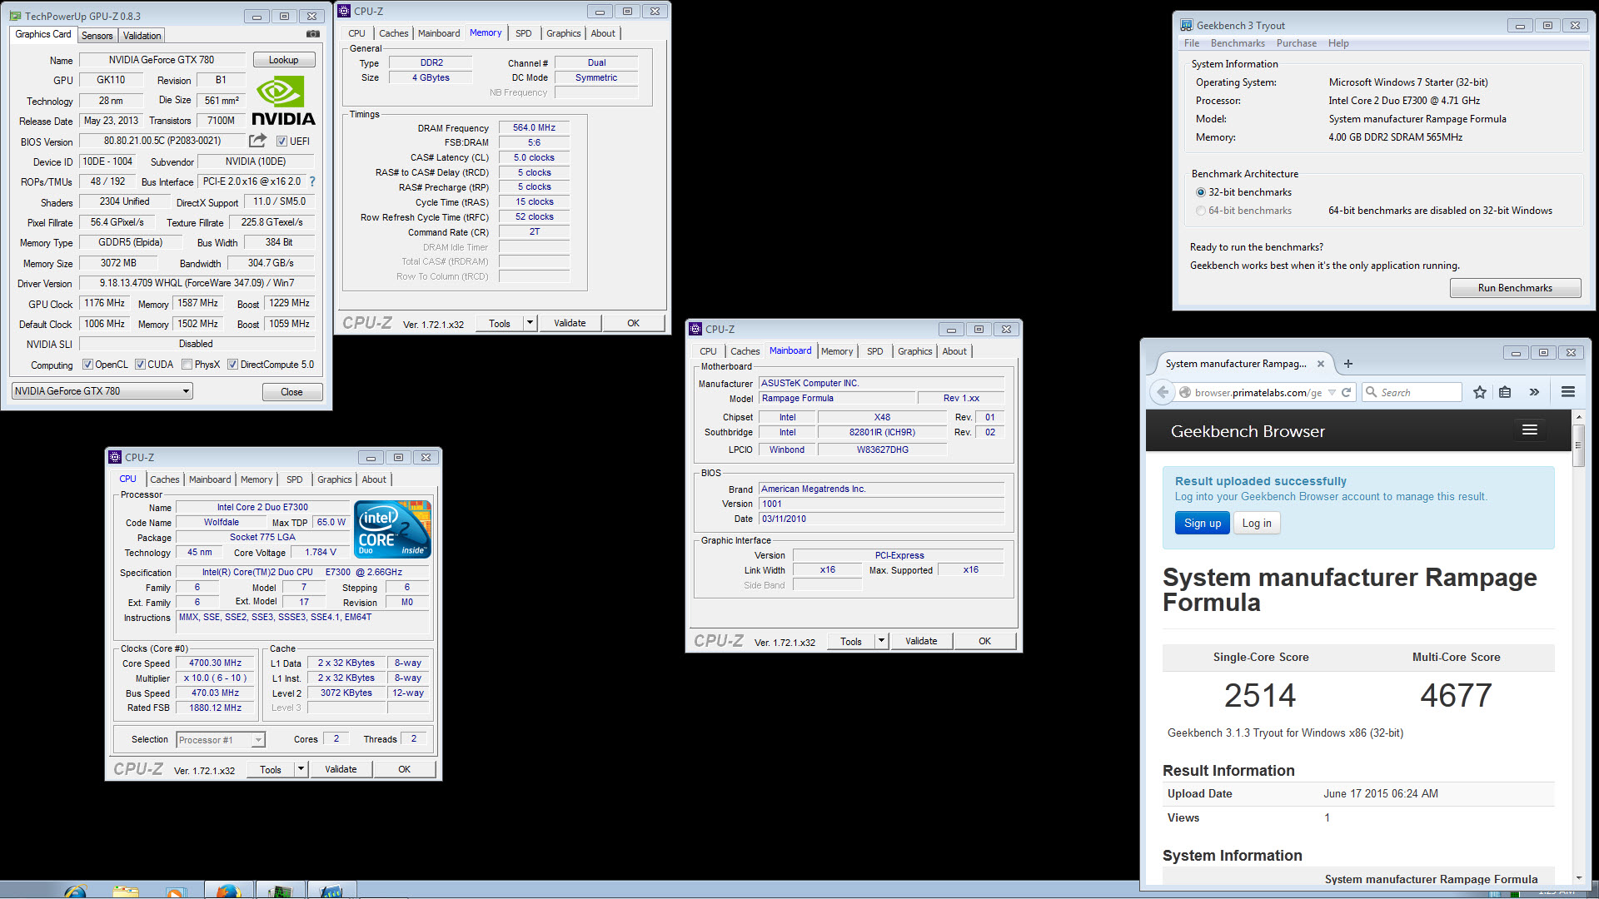Click the Bus Interface question mark in GPU-Z

tap(312, 181)
